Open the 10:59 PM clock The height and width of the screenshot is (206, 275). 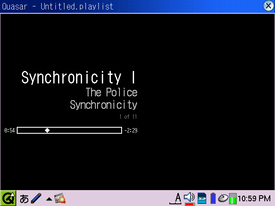pyautogui.click(x=254, y=198)
